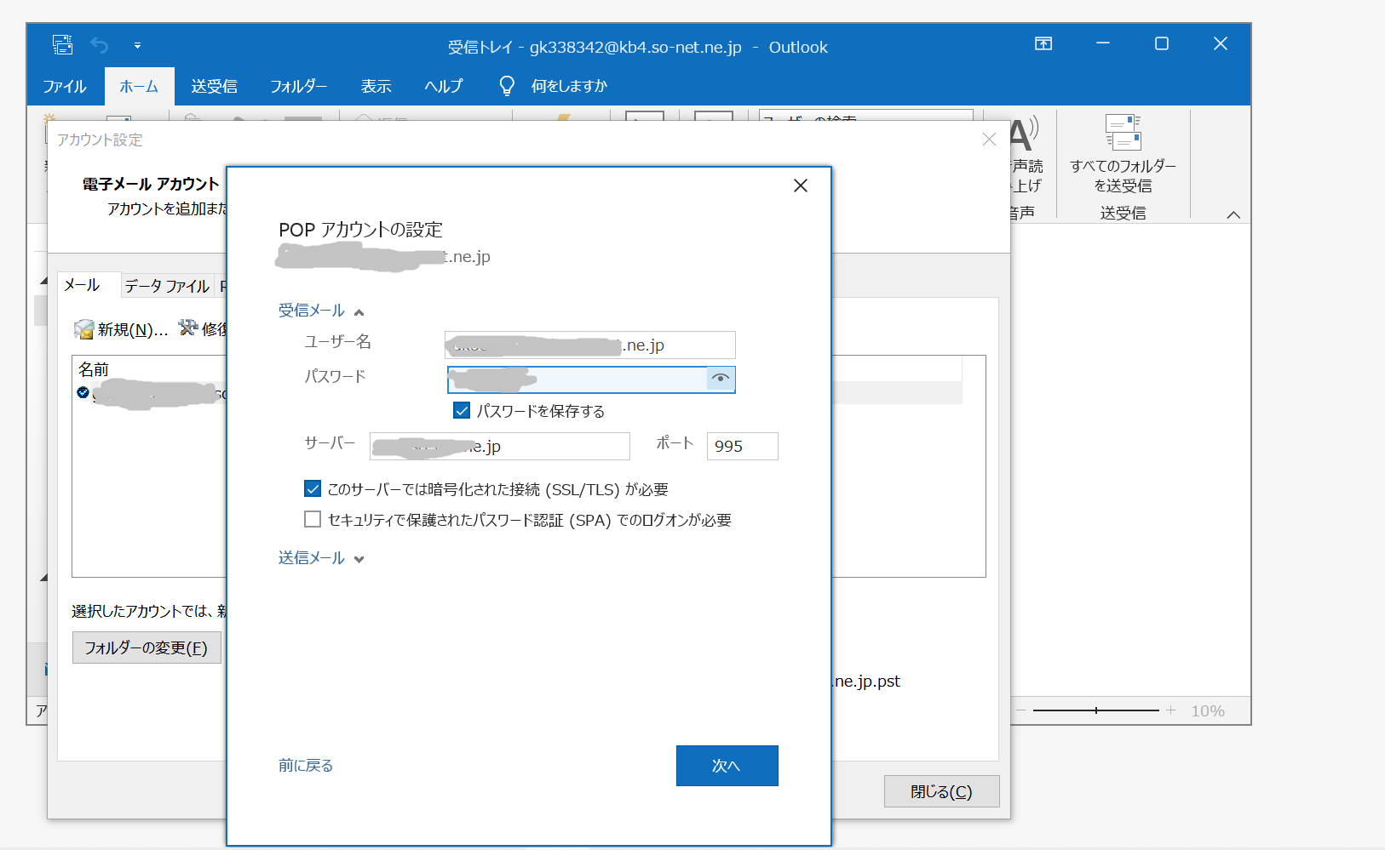
Task: Open the quick access toolbar customize dropdown
Action: click(x=137, y=46)
